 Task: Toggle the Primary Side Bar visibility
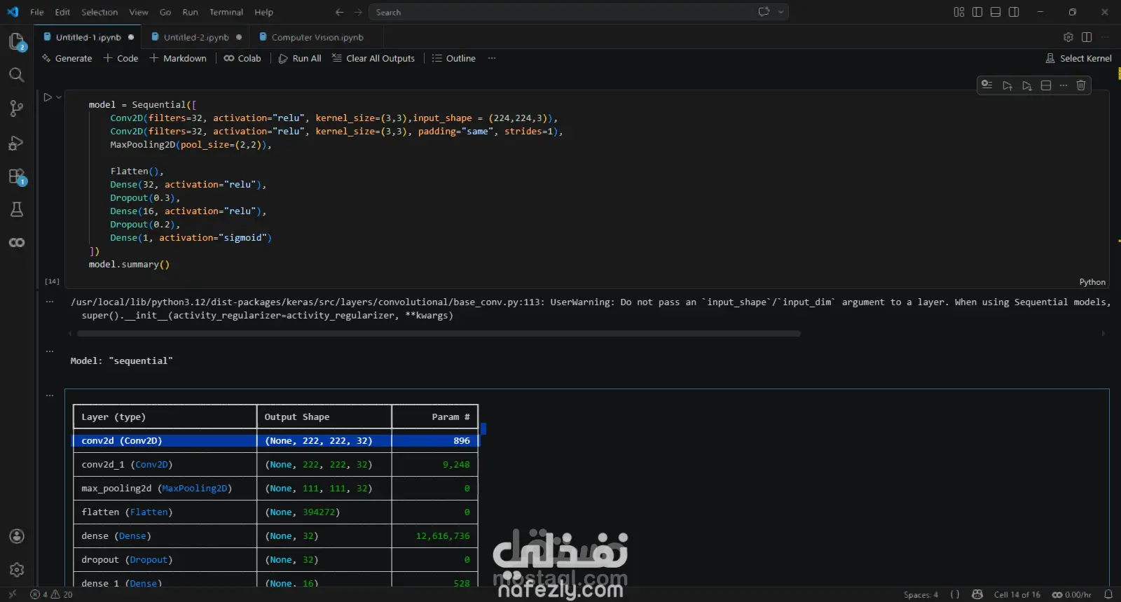coord(977,12)
